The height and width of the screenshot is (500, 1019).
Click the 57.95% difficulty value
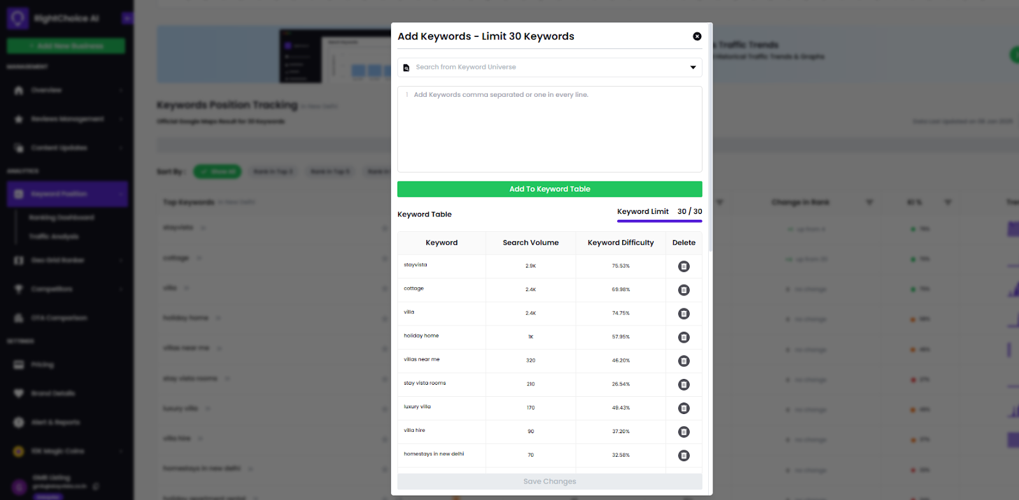pos(621,337)
